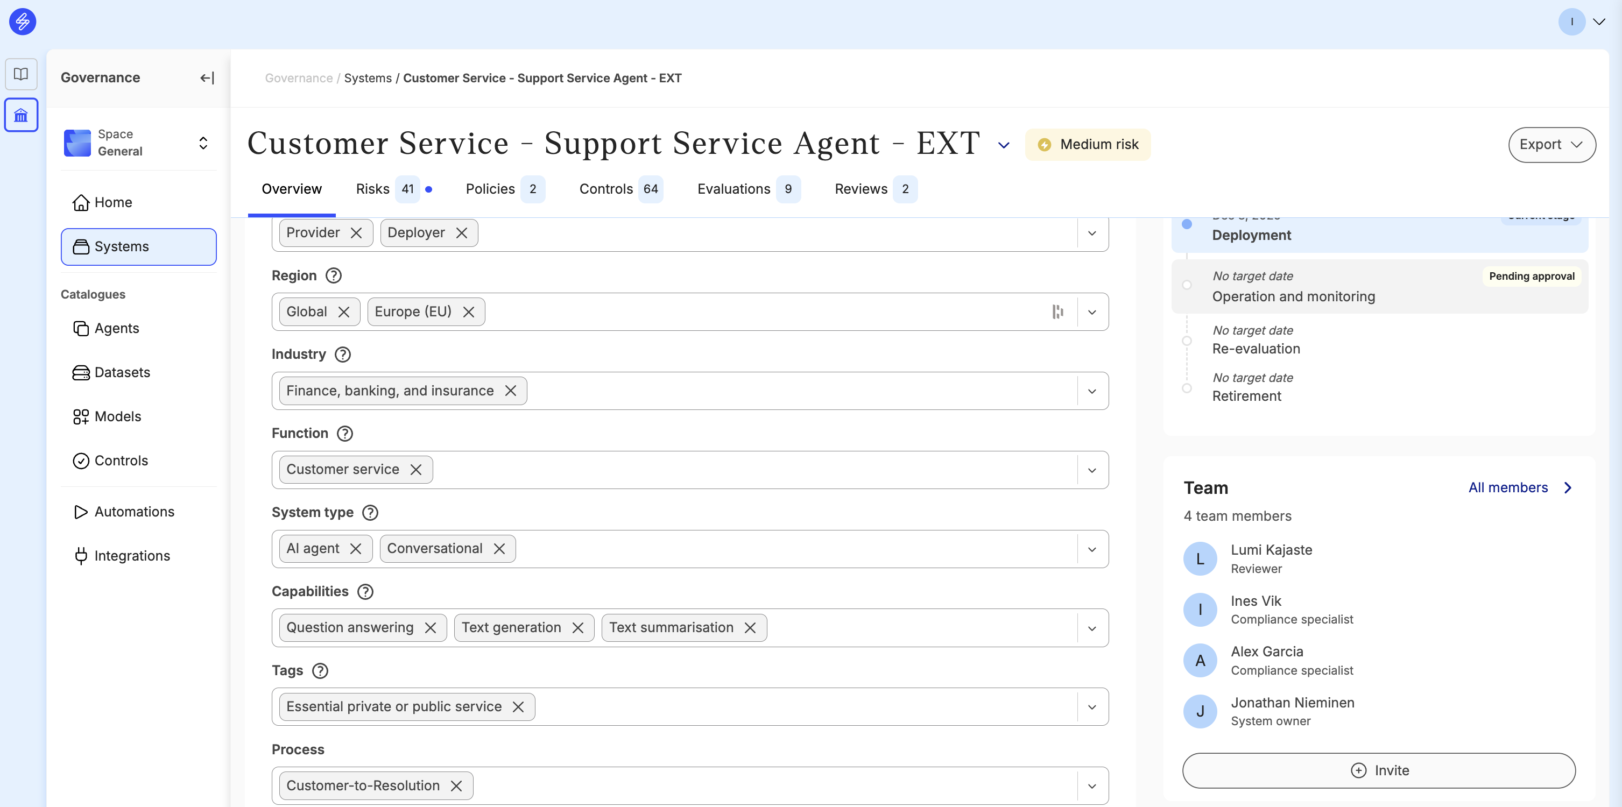Show help for Industry field
The image size is (1622, 807).
click(342, 355)
